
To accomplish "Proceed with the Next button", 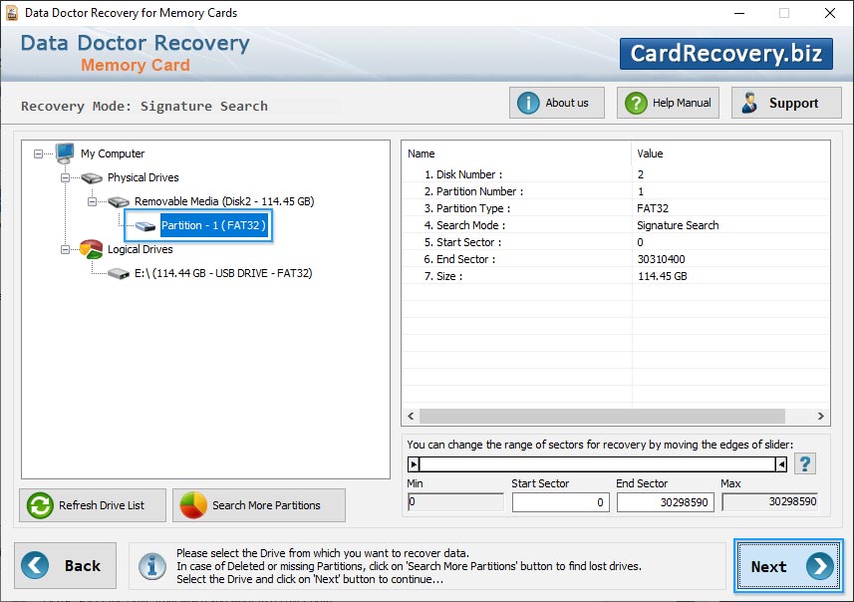I will coord(788,566).
